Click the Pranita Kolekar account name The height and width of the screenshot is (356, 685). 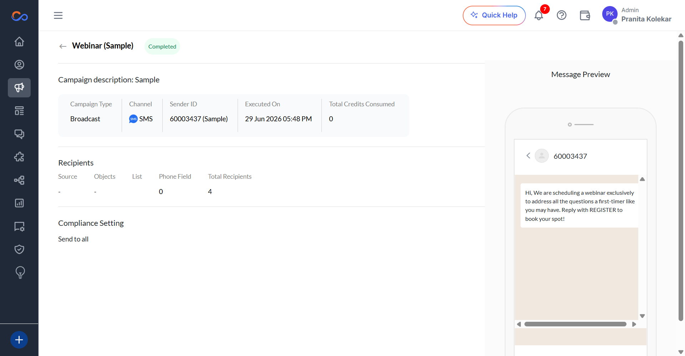point(646,19)
